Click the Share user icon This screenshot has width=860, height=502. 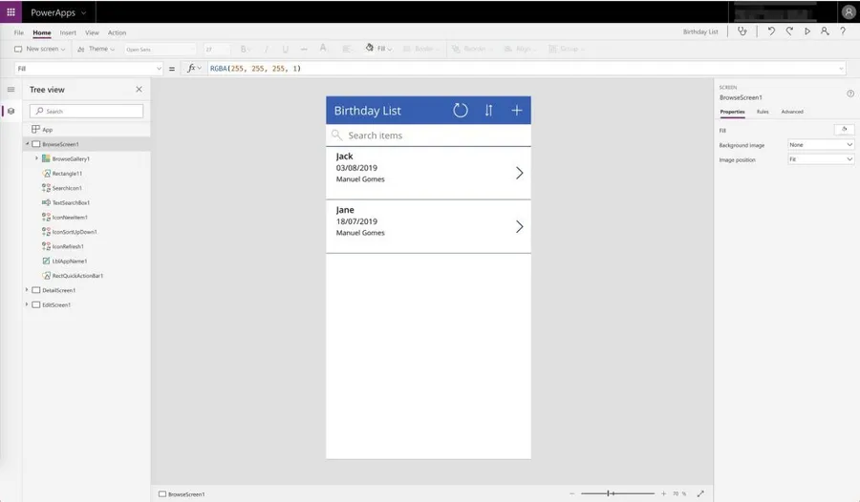click(825, 31)
